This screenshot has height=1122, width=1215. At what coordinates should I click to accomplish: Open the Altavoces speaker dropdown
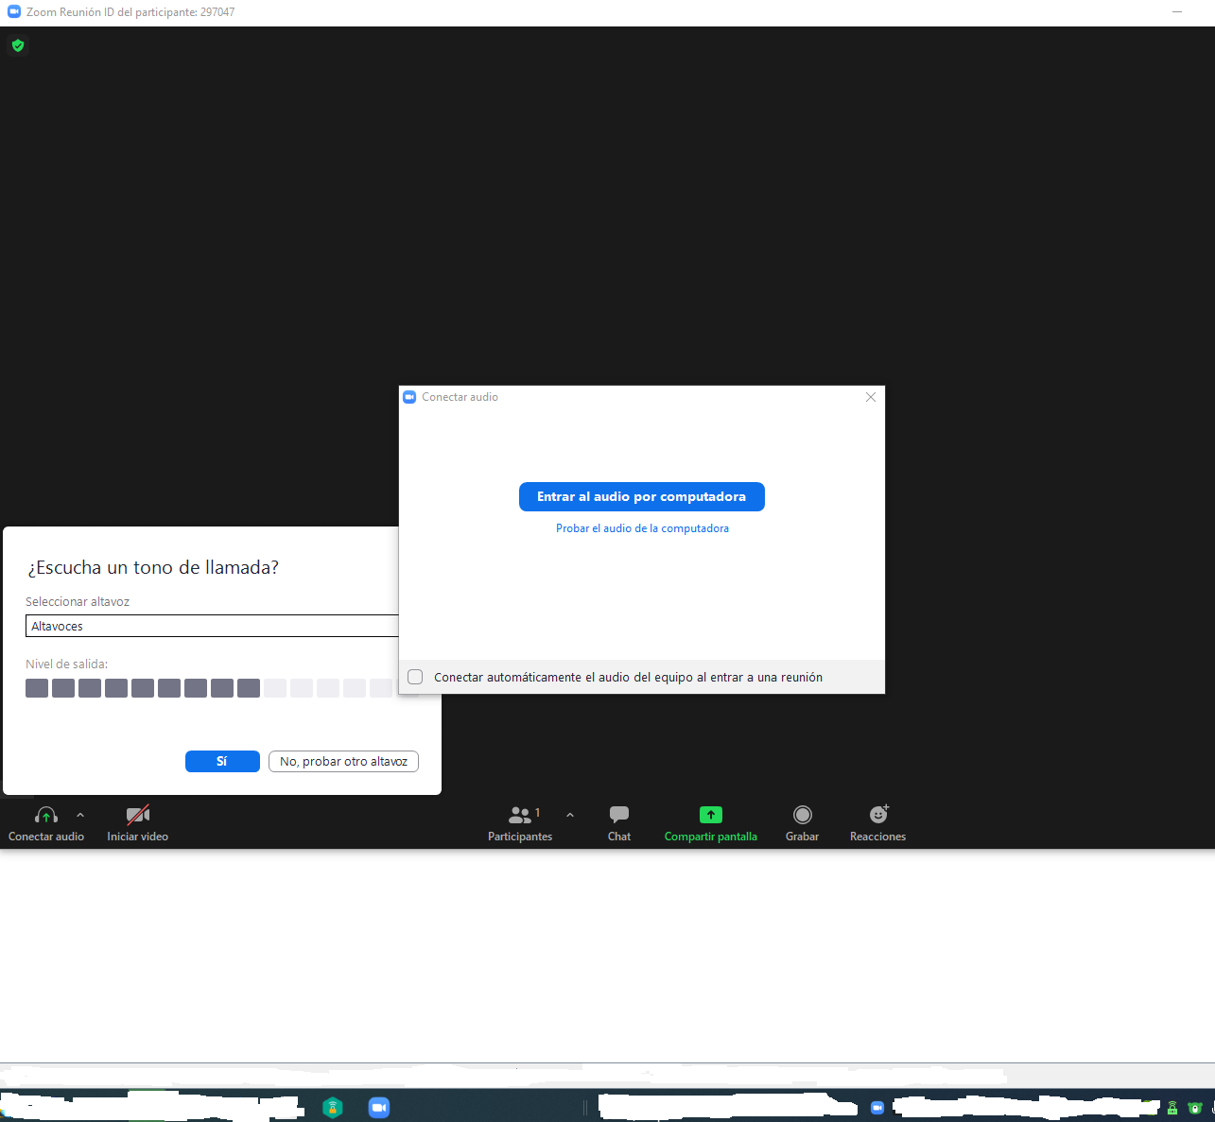[212, 626]
